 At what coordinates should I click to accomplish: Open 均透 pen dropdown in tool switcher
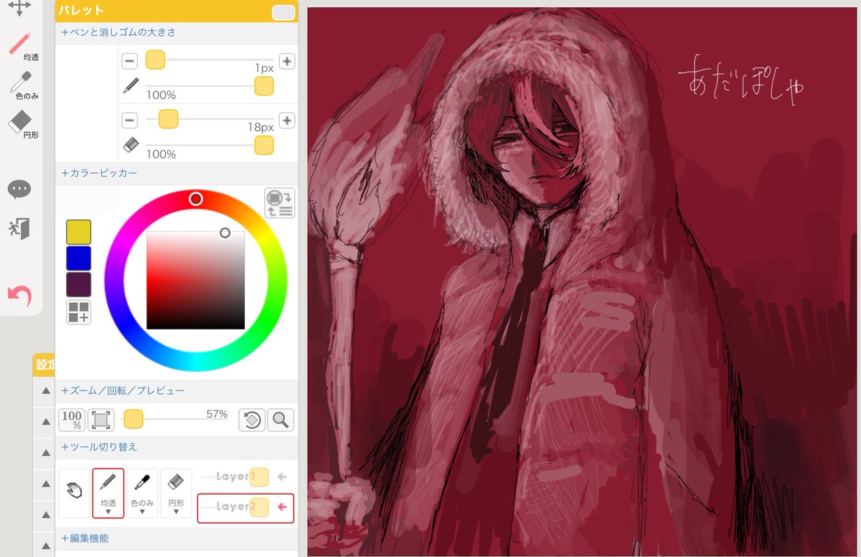click(108, 512)
